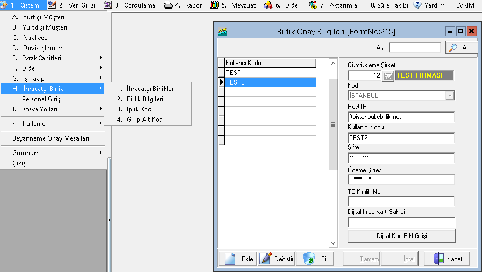Click the recycle bin Sil icon

(x=309, y=259)
